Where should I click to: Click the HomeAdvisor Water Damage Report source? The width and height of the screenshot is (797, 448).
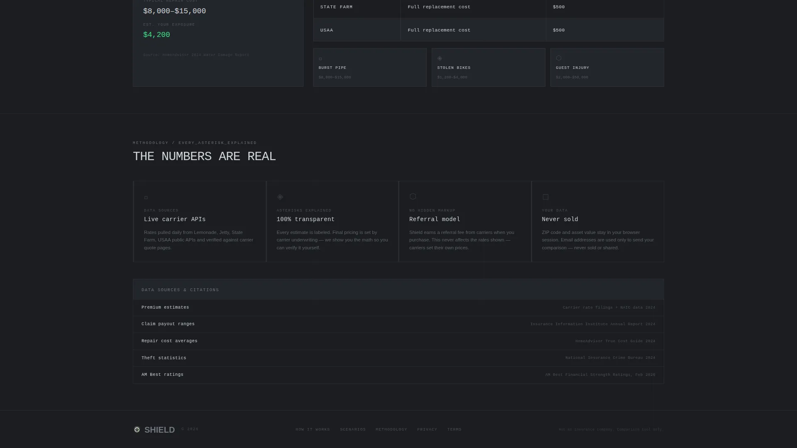tap(196, 55)
